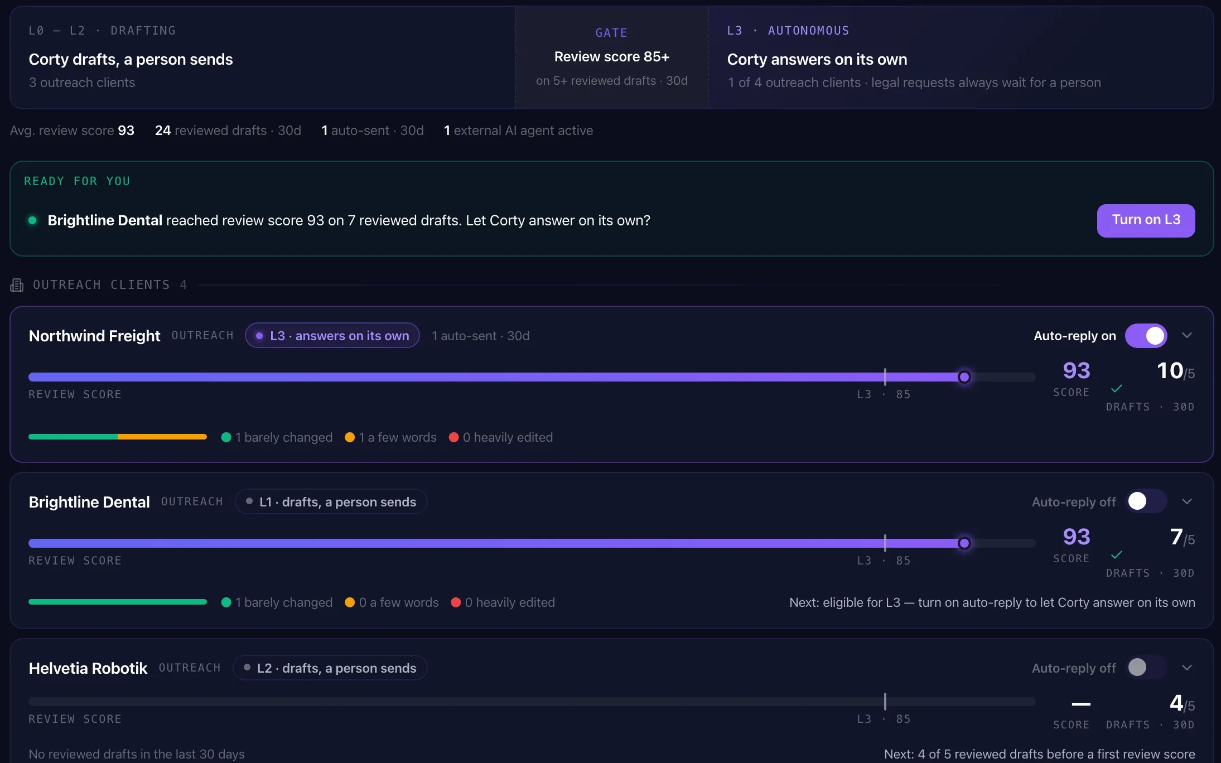This screenshot has height=763, width=1221.
Task: Expand the Helvetia Robotik card chevron
Action: 1187,668
